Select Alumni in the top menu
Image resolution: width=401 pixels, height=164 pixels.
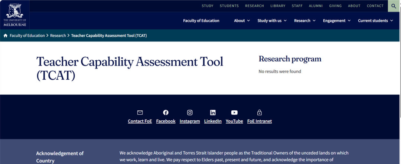point(316,6)
